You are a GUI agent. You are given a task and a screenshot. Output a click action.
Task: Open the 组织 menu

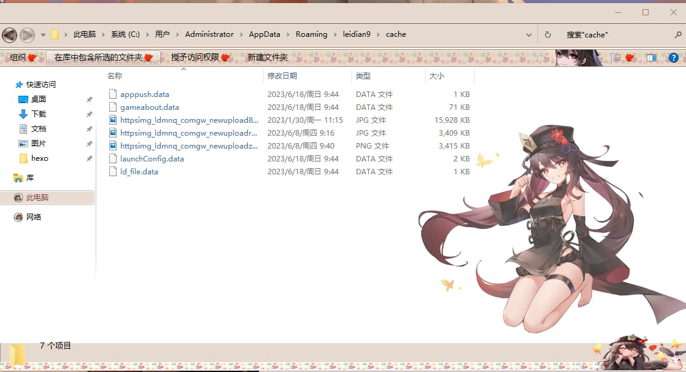(23, 57)
